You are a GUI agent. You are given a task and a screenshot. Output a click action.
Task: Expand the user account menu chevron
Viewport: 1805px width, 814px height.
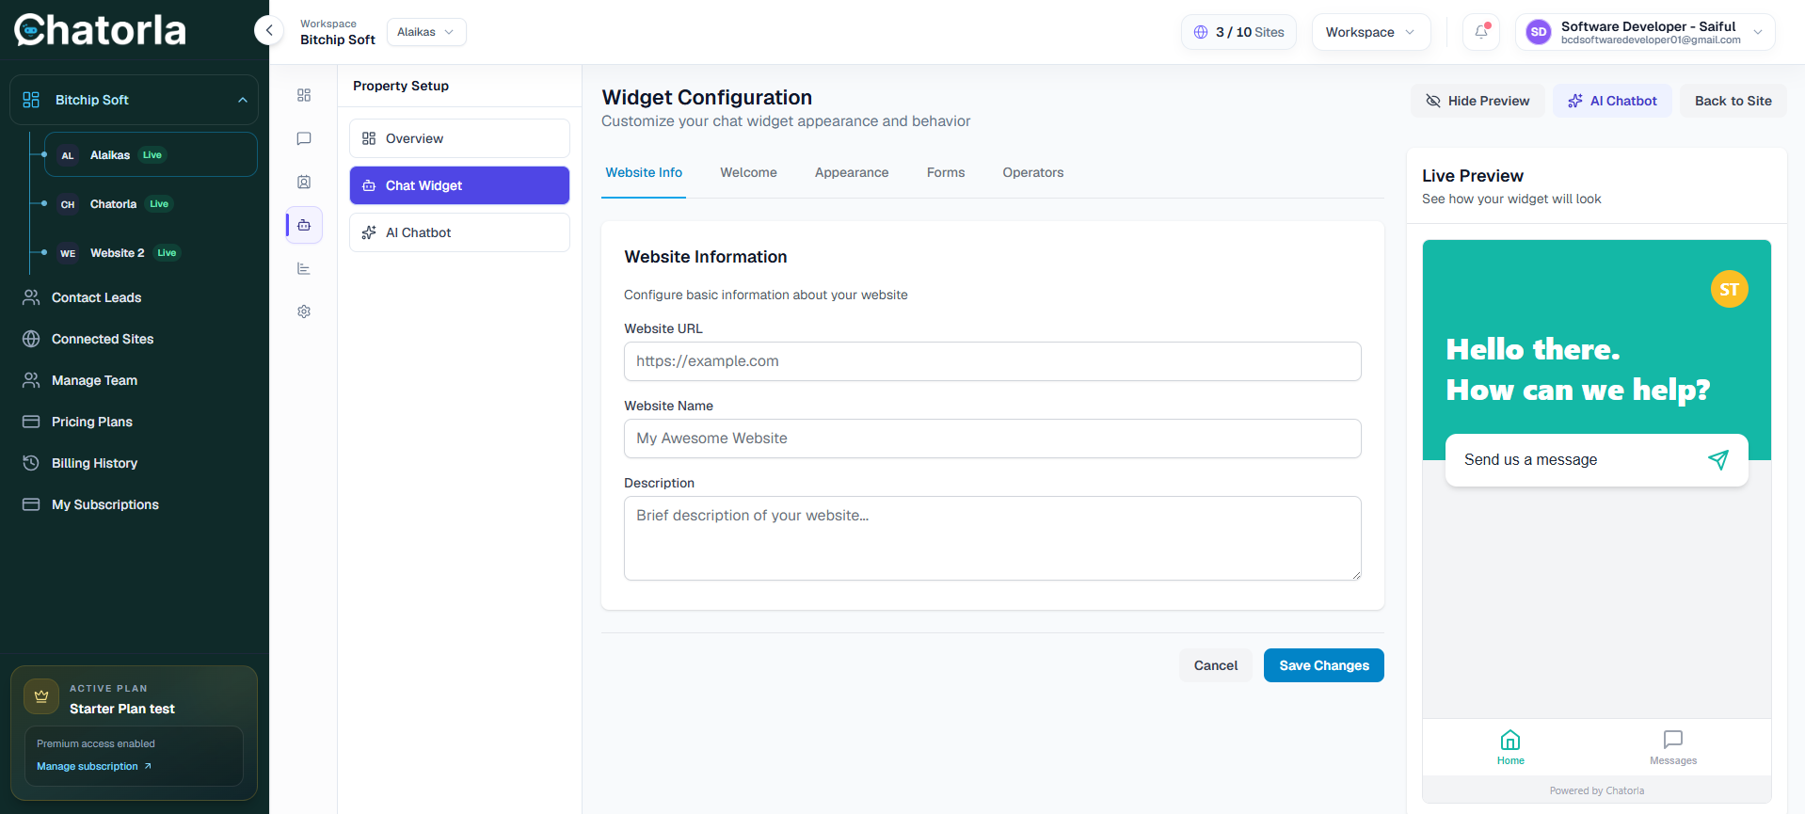(1757, 32)
